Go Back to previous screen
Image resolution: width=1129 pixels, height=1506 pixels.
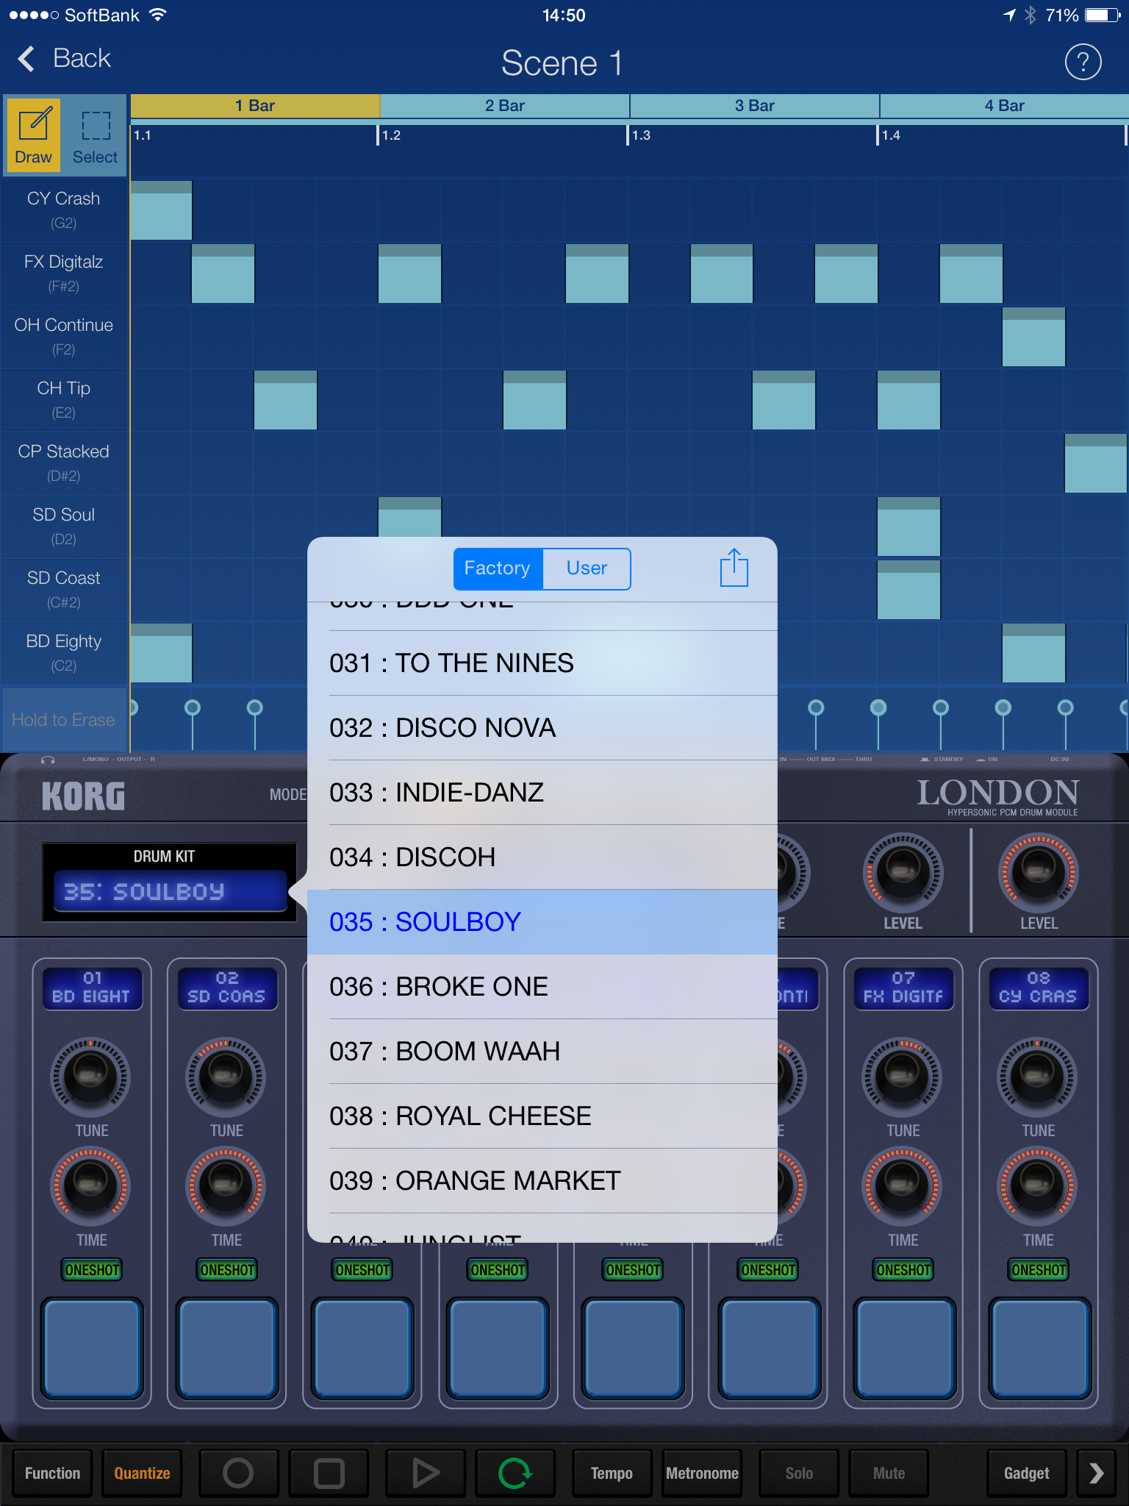click(64, 58)
